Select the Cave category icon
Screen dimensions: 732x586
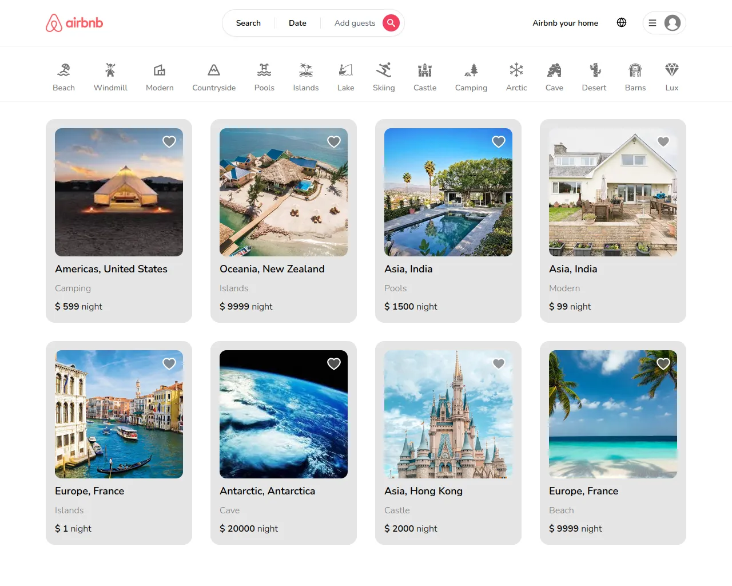(554, 70)
